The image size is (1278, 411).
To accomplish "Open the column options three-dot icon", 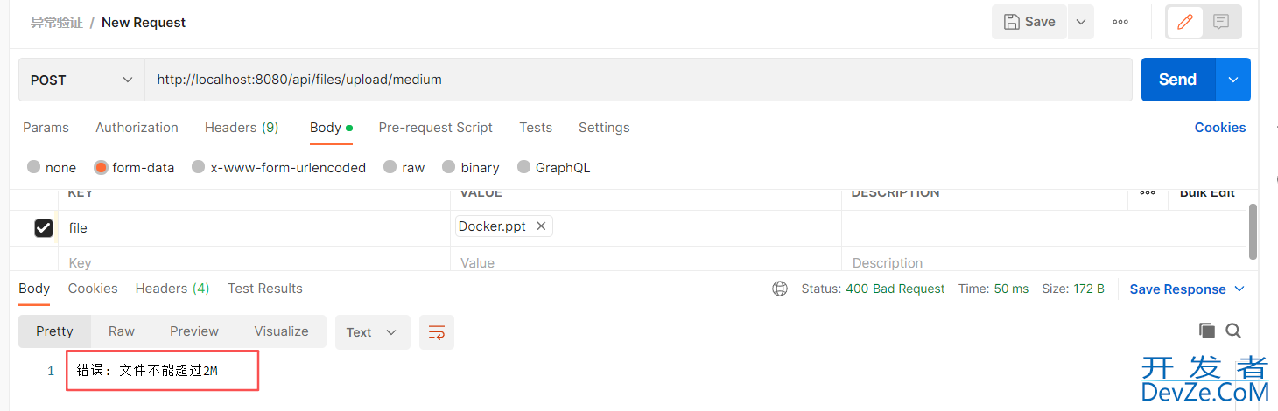I will pyautogui.click(x=1148, y=193).
